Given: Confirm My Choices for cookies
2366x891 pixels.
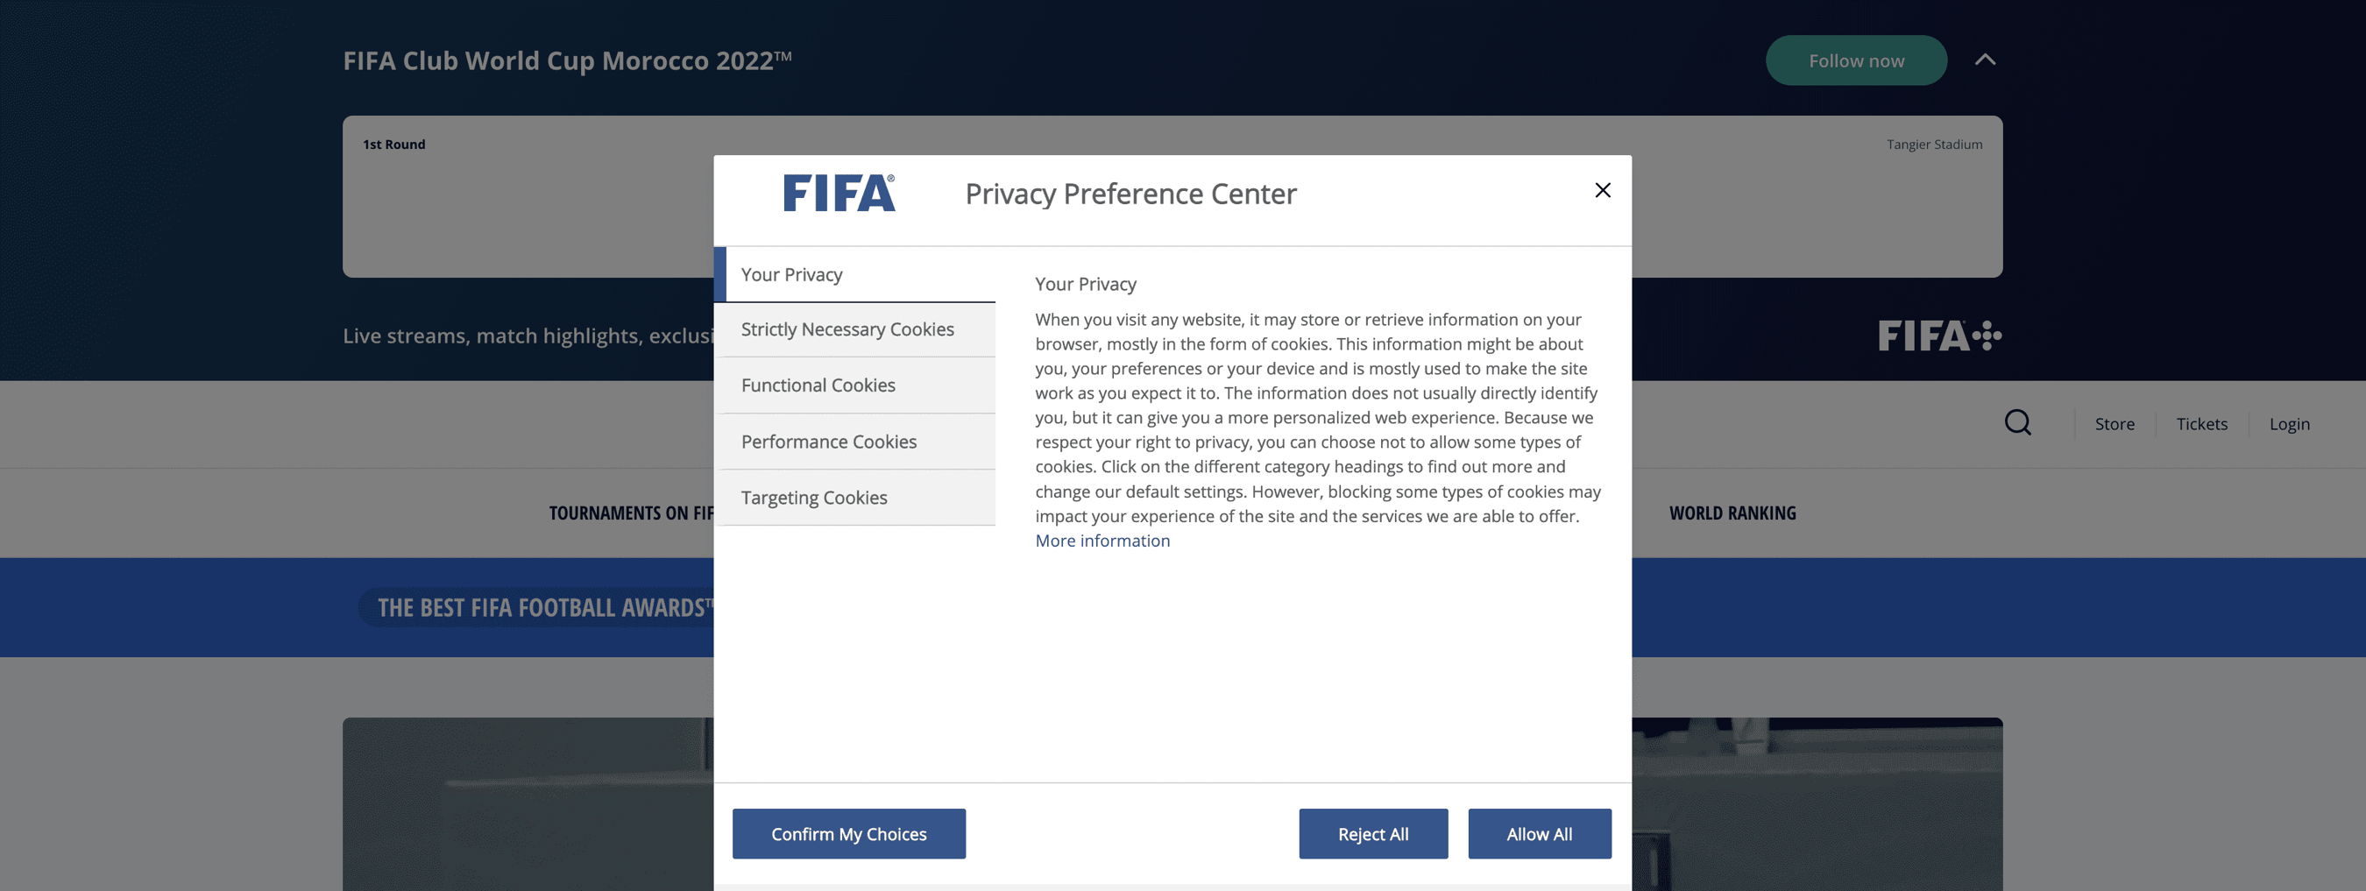Looking at the screenshot, I should click(847, 833).
